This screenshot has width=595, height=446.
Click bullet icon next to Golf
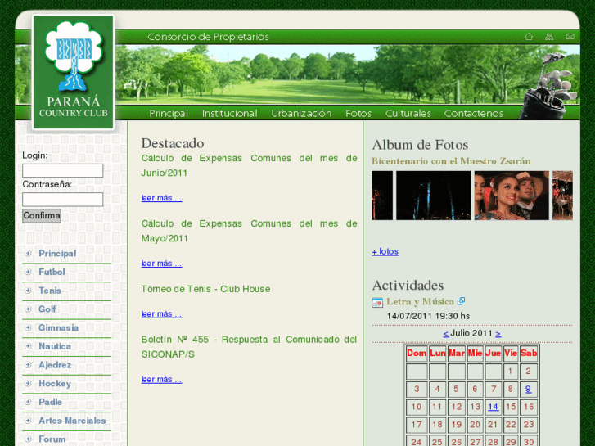tap(28, 309)
